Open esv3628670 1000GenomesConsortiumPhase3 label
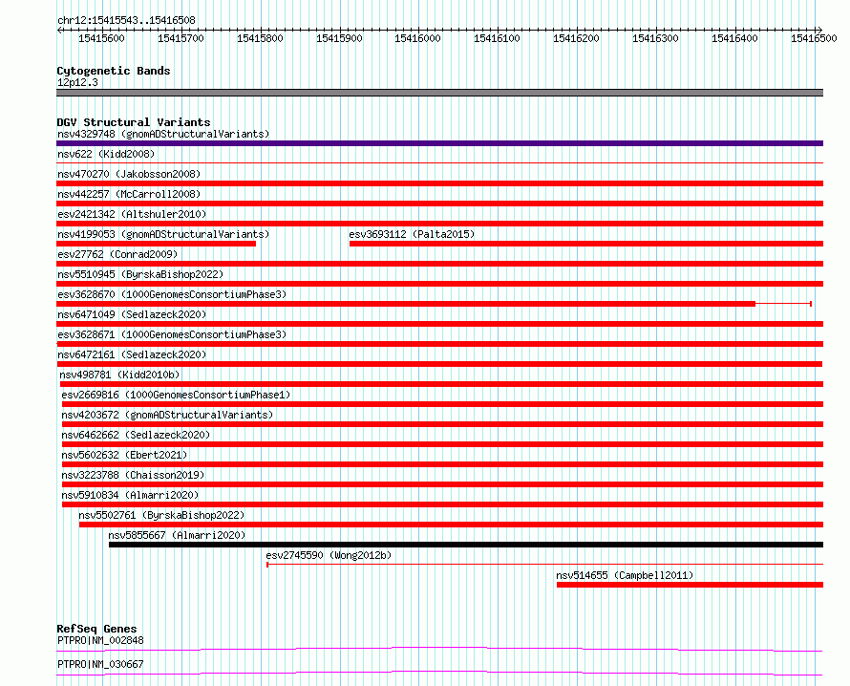This screenshot has height=686, width=850. (172, 294)
